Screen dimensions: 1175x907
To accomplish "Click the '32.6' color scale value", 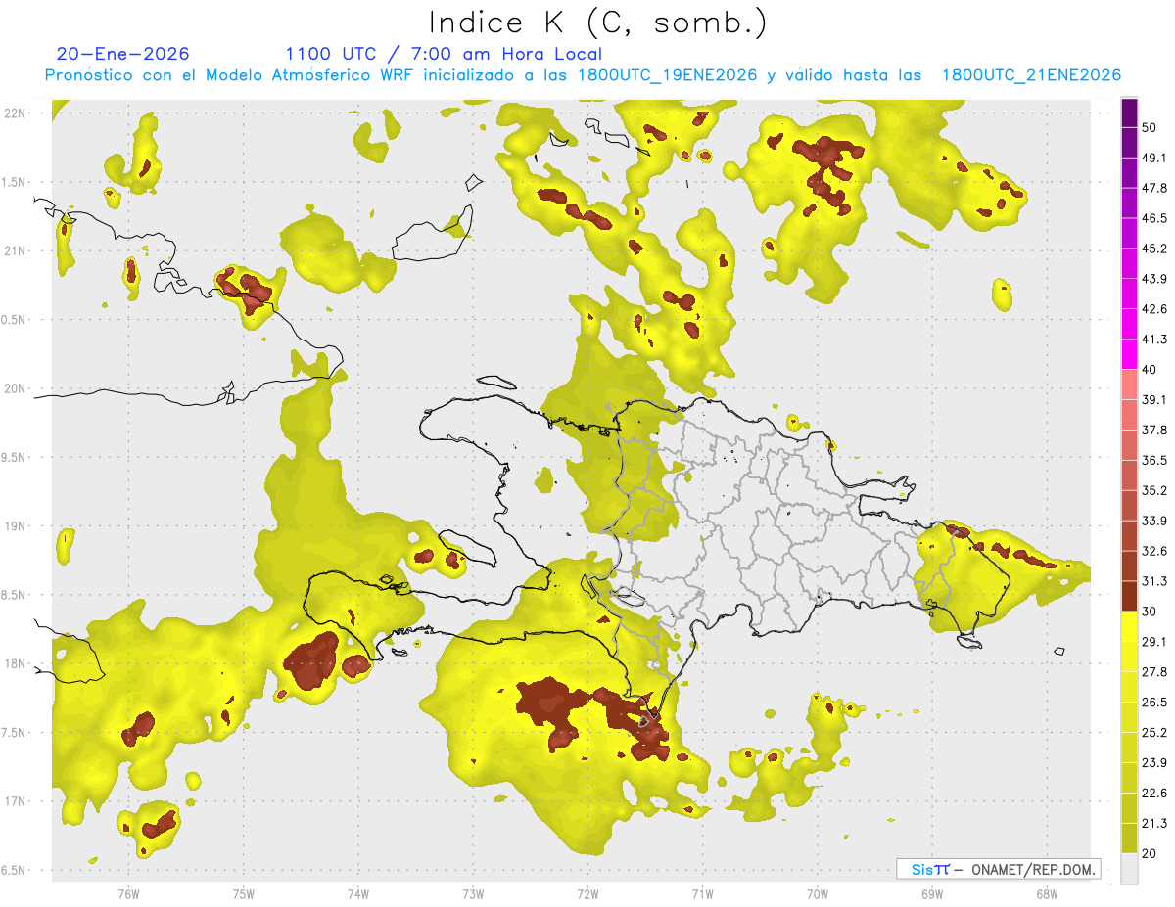I will point(1154,551).
